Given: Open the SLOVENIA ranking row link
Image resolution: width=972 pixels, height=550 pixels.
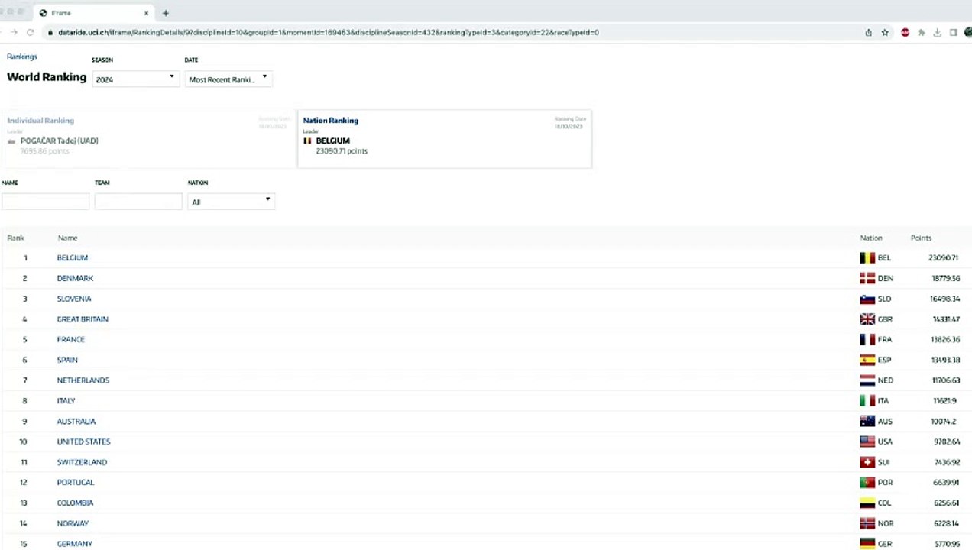Looking at the screenshot, I should point(74,299).
